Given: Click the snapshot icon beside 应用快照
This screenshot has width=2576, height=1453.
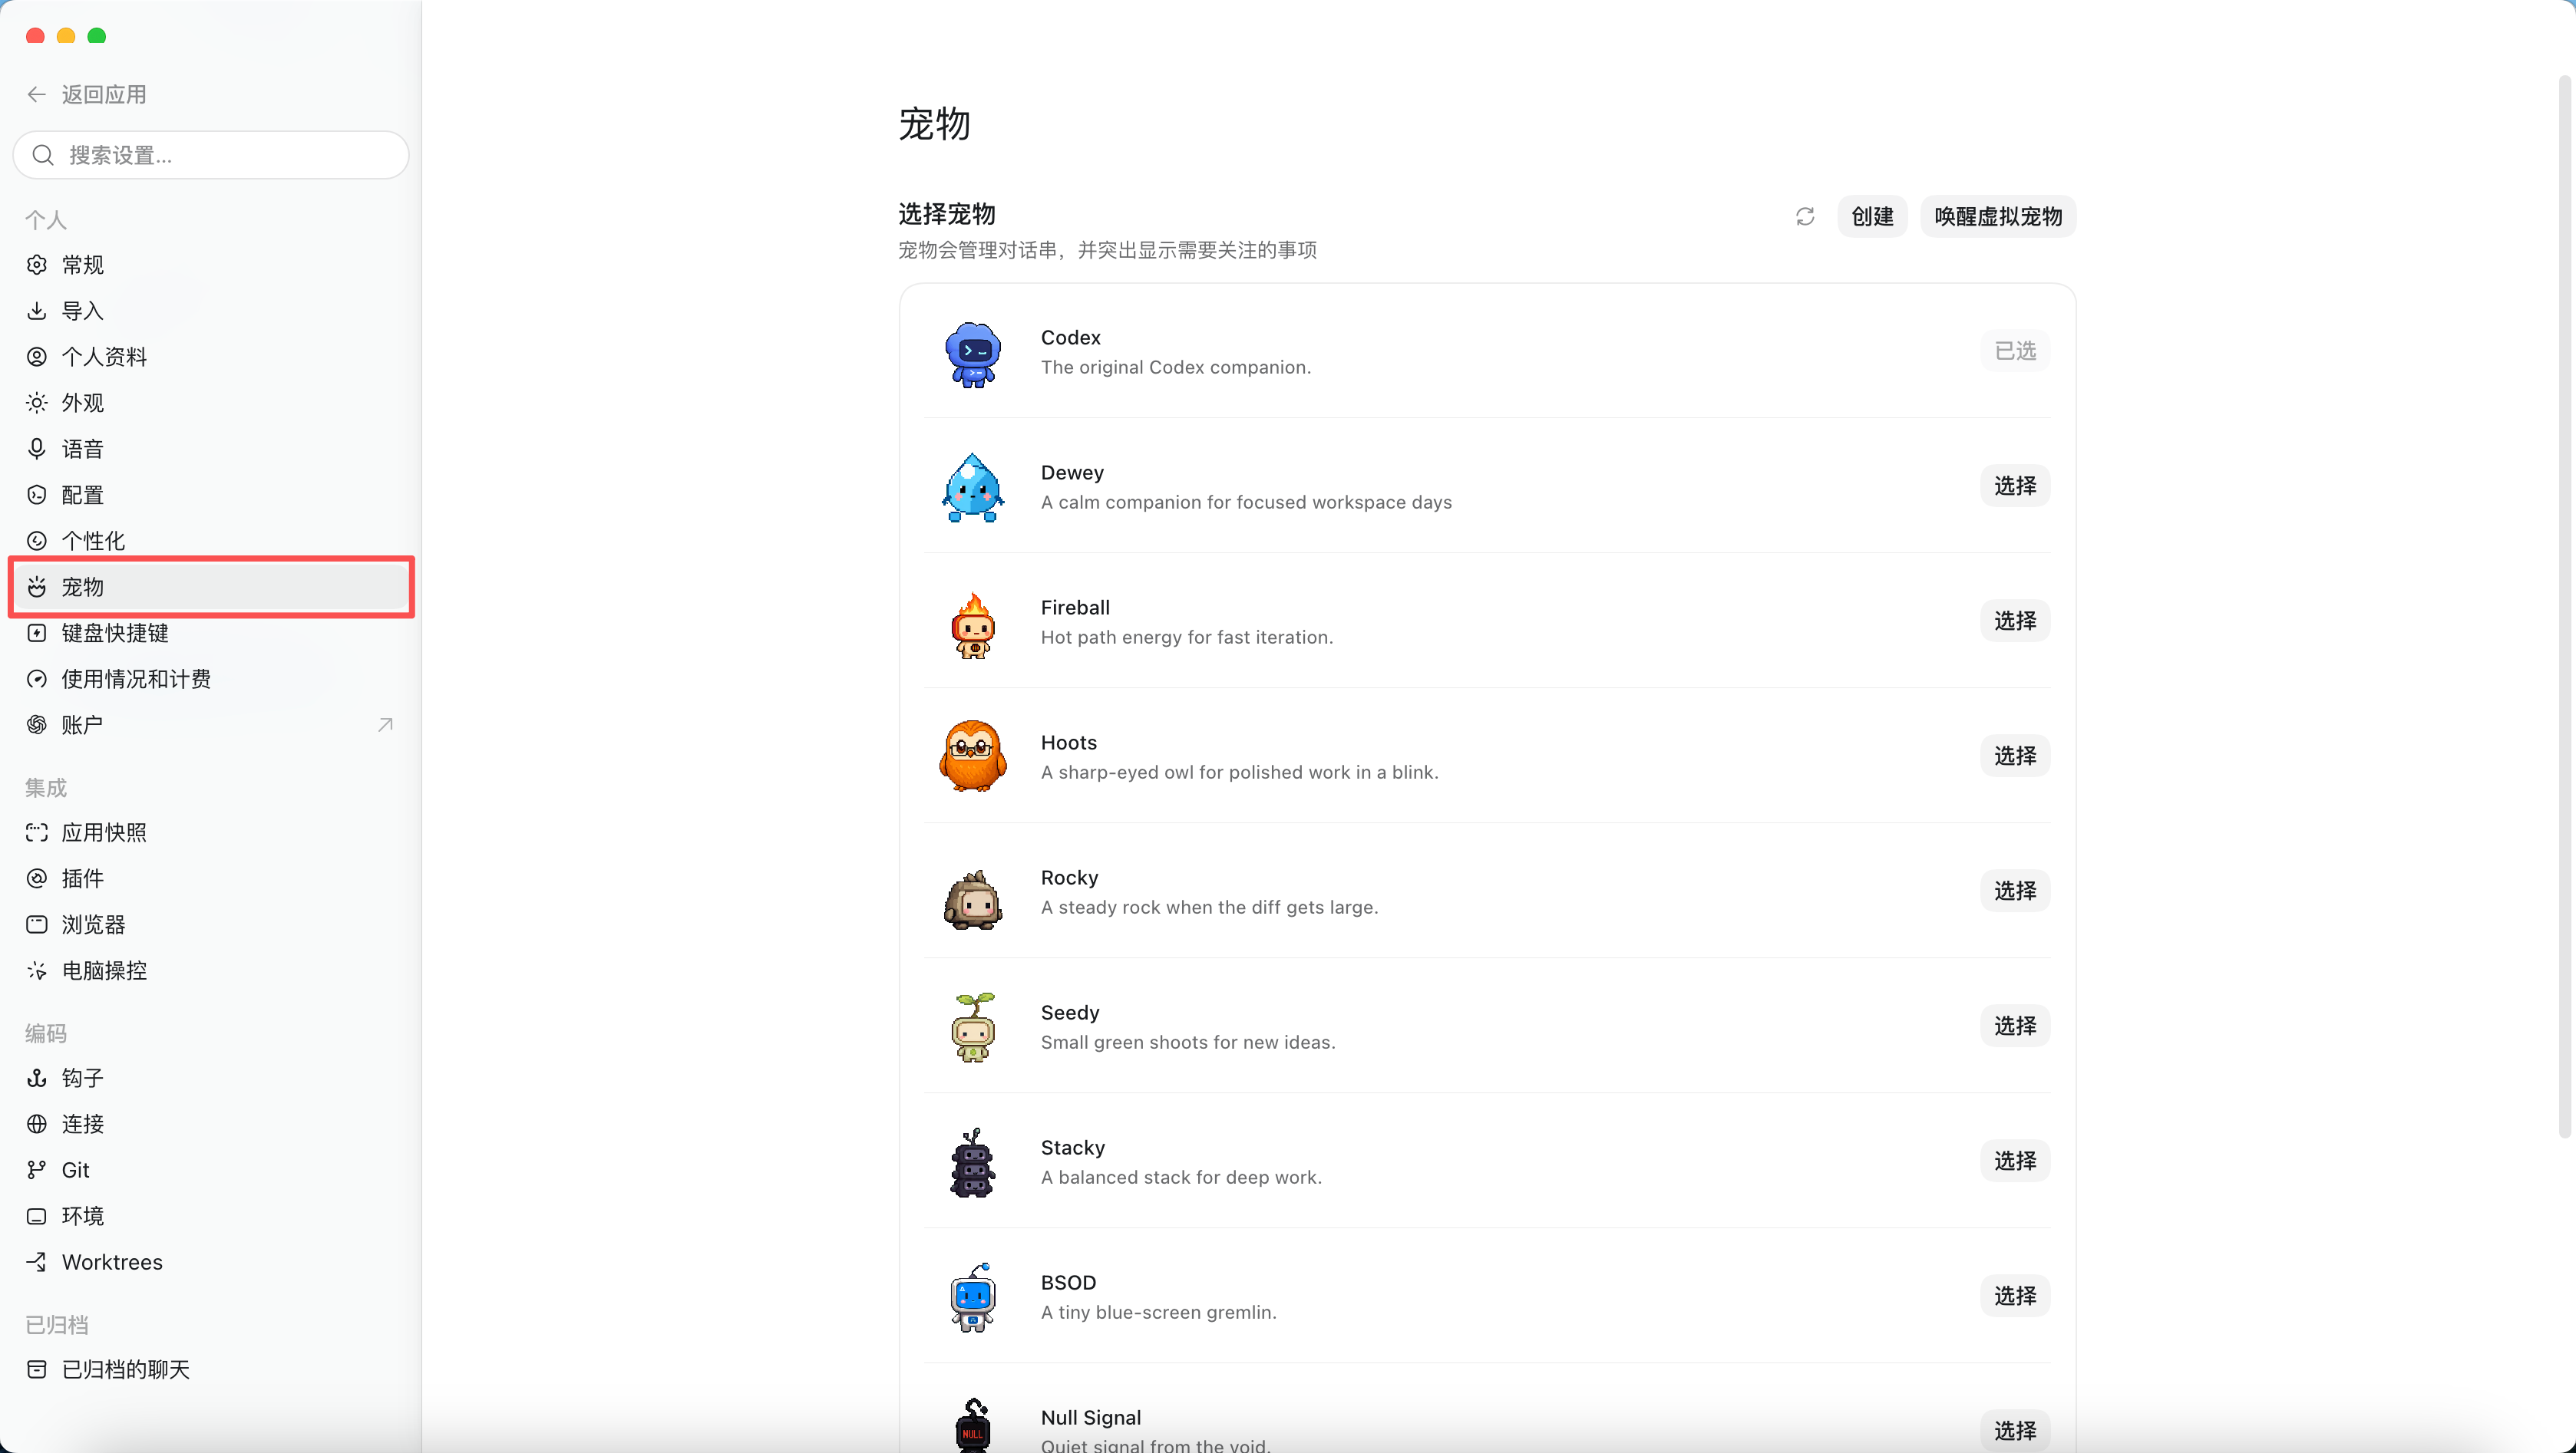Looking at the screenshot, I should (37, 832).
